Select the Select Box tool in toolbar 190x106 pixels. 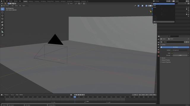2,9
